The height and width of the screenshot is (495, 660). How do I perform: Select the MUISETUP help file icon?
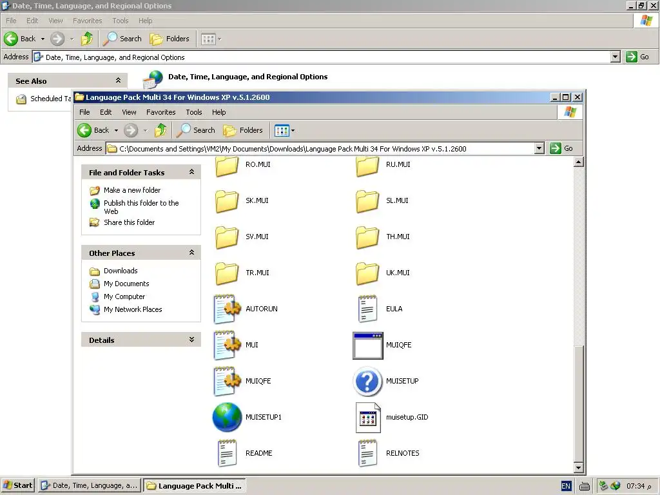coord(367,382)
